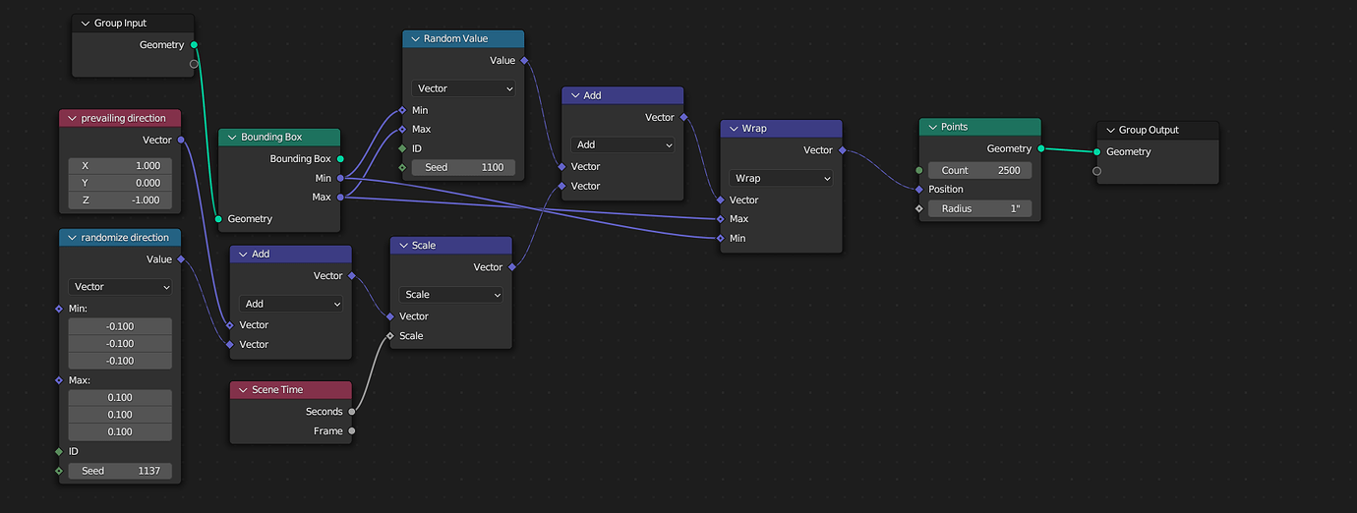Open Scale operation dropdown
Screen dimensions: 1357x513
point(450,295)
